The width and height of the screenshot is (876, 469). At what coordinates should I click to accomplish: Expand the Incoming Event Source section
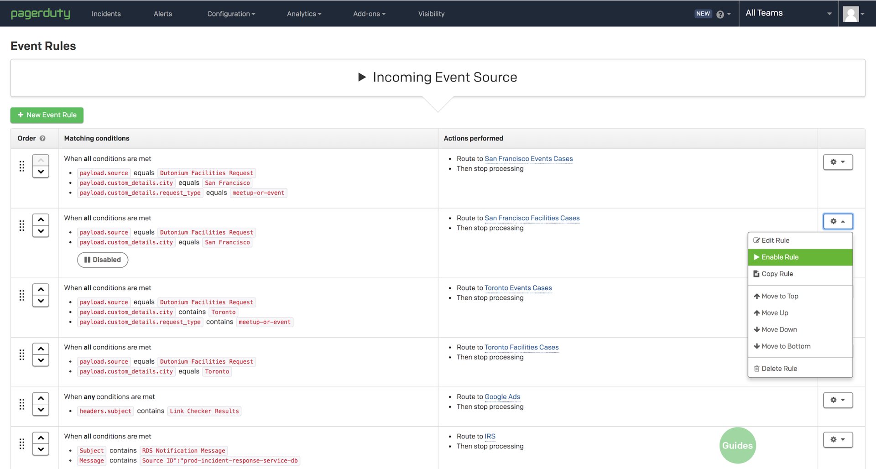[x=437, y=77]
